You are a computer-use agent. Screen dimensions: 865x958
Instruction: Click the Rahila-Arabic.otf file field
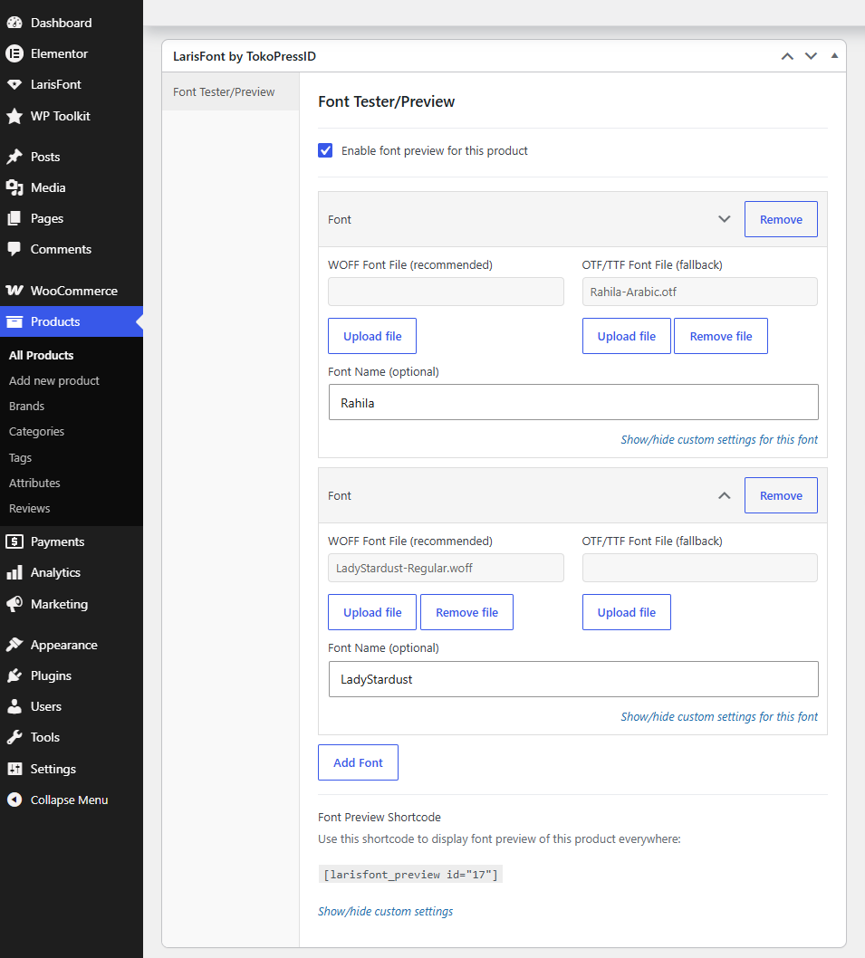click(700, 292)
